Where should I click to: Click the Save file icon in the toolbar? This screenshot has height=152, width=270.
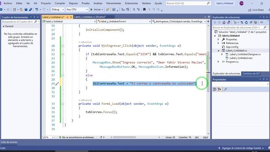tap(26, 9)
